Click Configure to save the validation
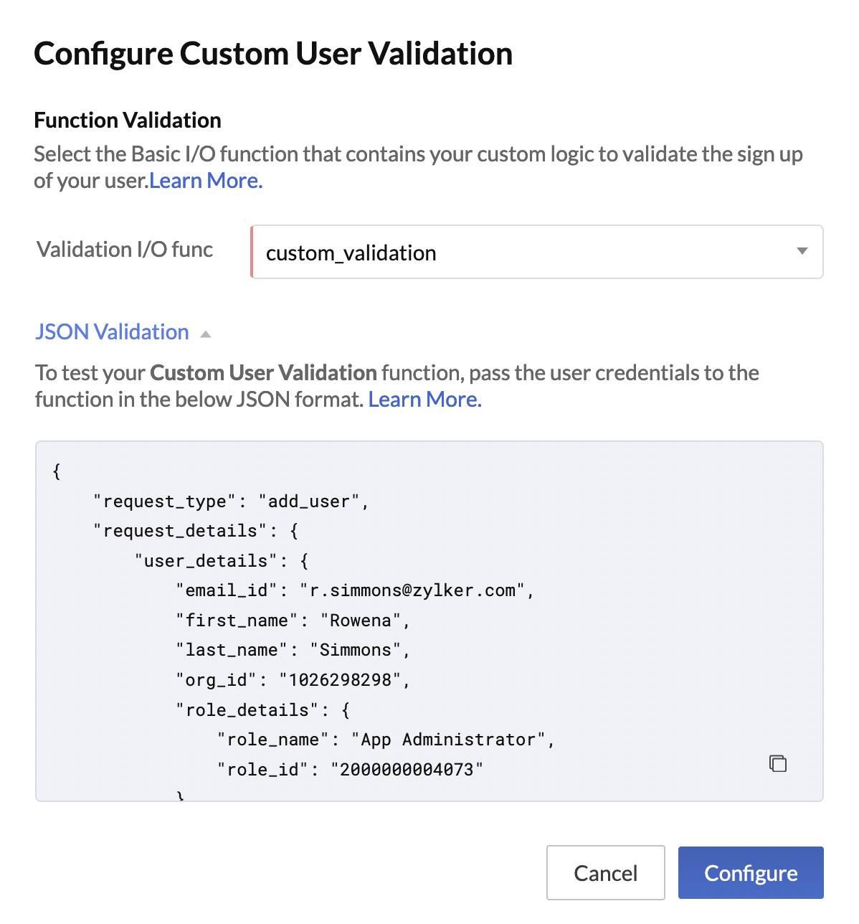This screenshot has height=924, width=859. tap(751, 872)
